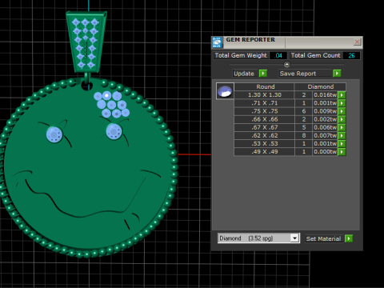Select the gem-set bail on the pendant
This screenshot has width=384, height=288.
[x=86, y=42]
